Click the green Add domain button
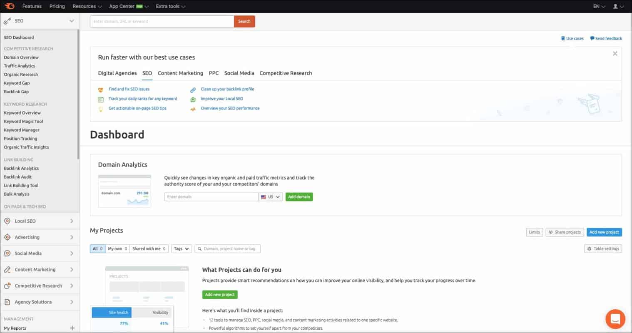The height and width of the screenshot is (333, 632). pyautogui.click(x=299, y=197)
